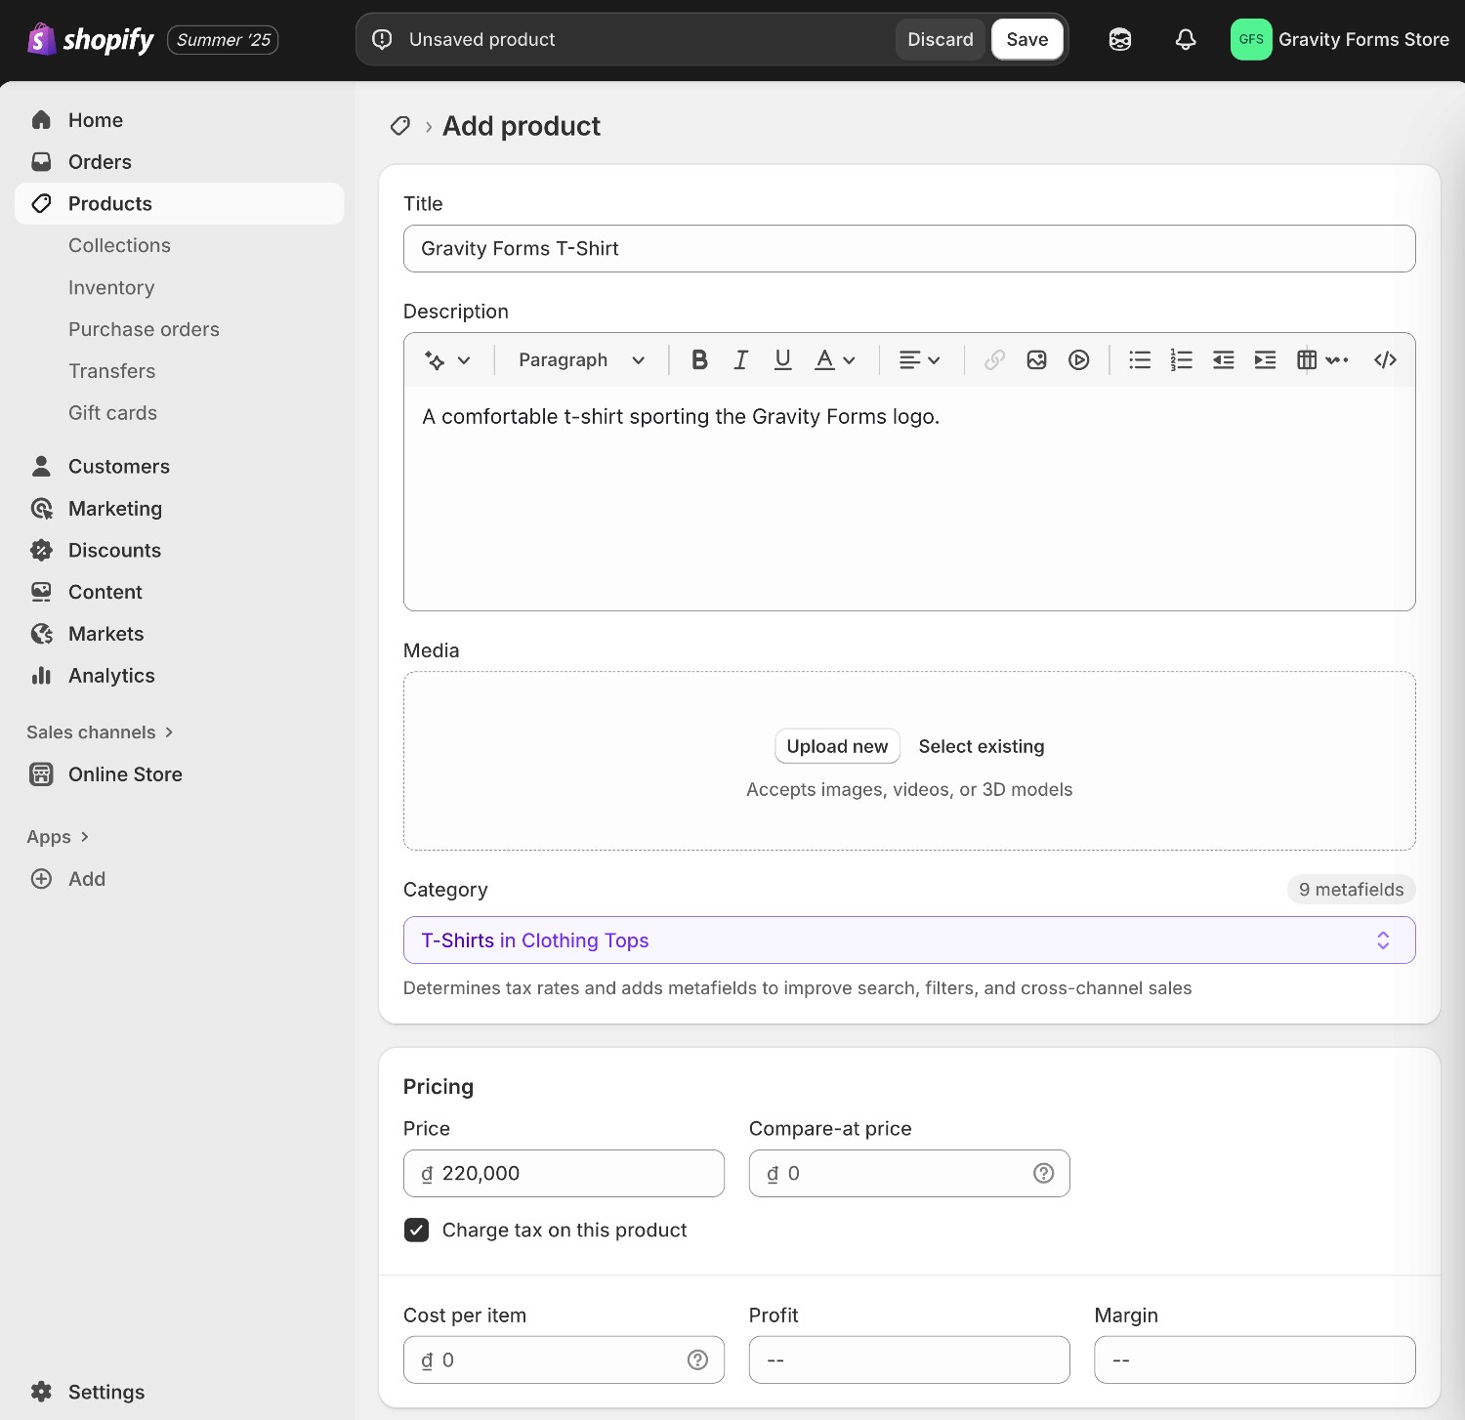The image size is (1465, 1420).
Task: Uncheck Charge tax on this product
Action: (x=416, y=1231)
